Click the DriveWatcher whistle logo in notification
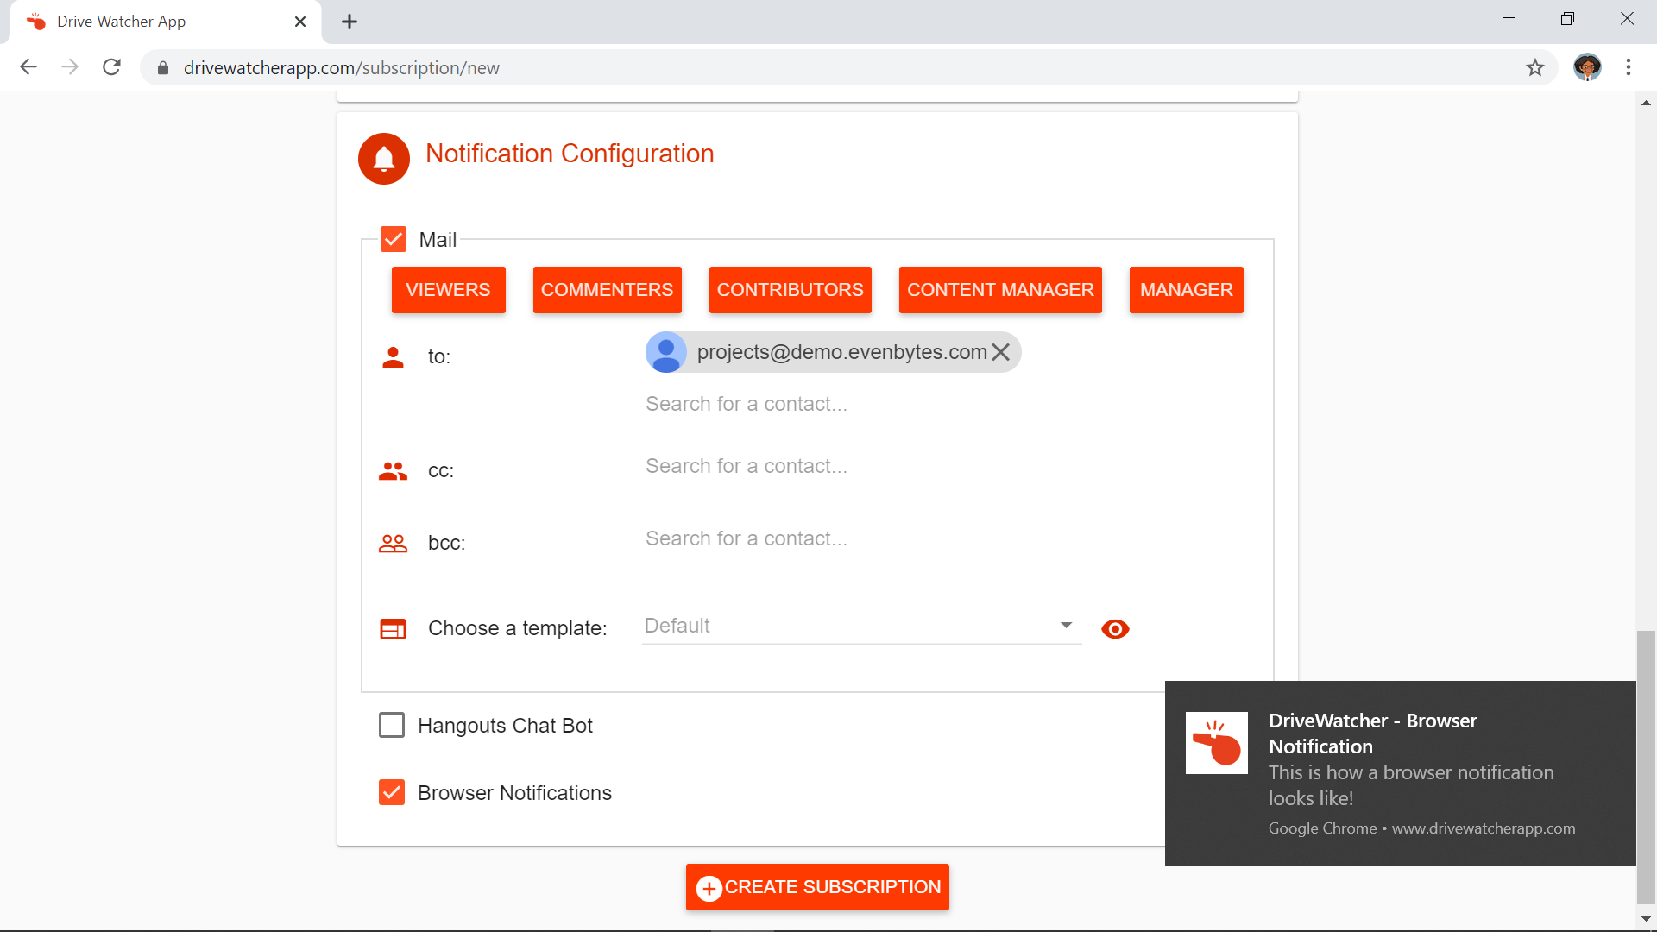The height and width of the screenshot is (932, 1657). point(1216,743)
